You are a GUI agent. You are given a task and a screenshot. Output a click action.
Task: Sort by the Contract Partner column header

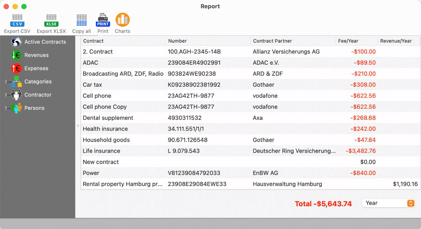click(x=293, y=41)
